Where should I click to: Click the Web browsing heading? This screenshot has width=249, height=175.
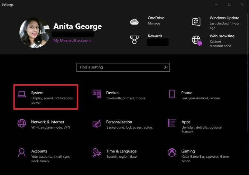pyautogui.click(x=222, y=36)
